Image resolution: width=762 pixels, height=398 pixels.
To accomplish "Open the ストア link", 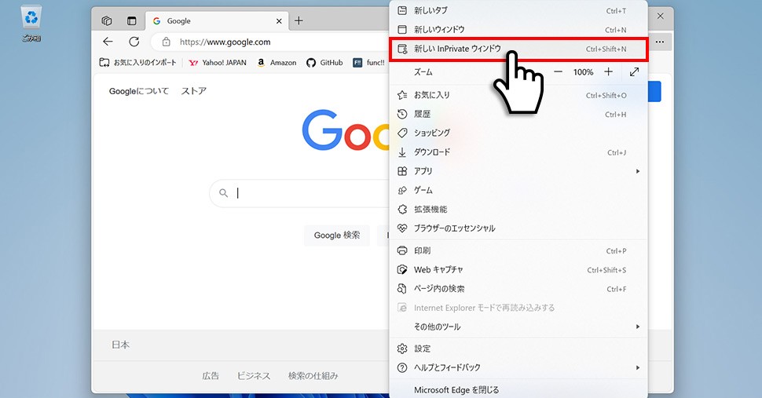I will point(194,91).
